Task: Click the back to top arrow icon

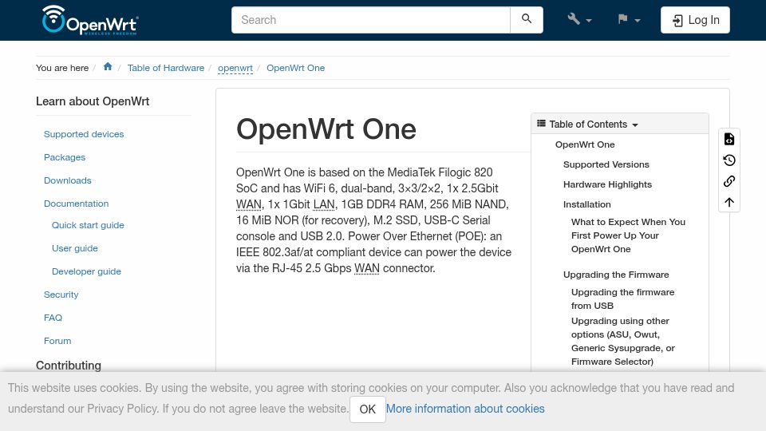Action: 728,202
